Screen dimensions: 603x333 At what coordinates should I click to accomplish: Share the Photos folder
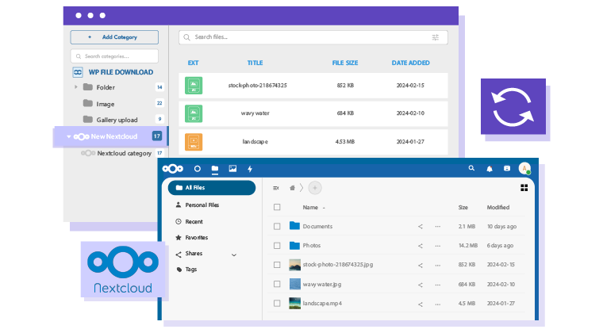(x=421, y=246)
